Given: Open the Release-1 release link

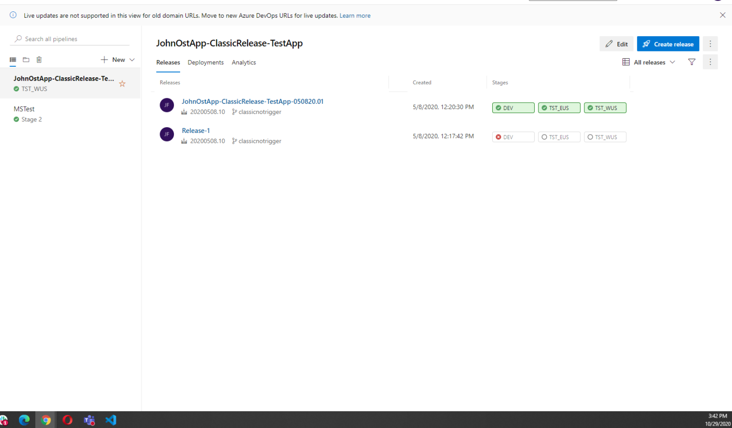Looking at the screenshot, I should tap(195, 131).
